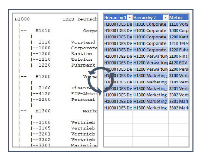Select the H1300 tree node
The width and height of the screenshot is (201, 160).
[43, 111]
